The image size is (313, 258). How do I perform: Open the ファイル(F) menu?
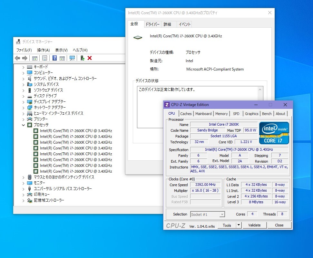click(x=24, y=50)
